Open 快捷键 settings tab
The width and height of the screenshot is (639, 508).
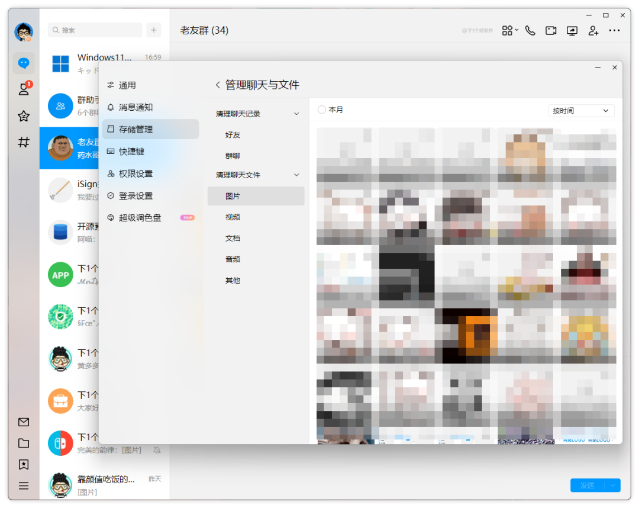150,151
